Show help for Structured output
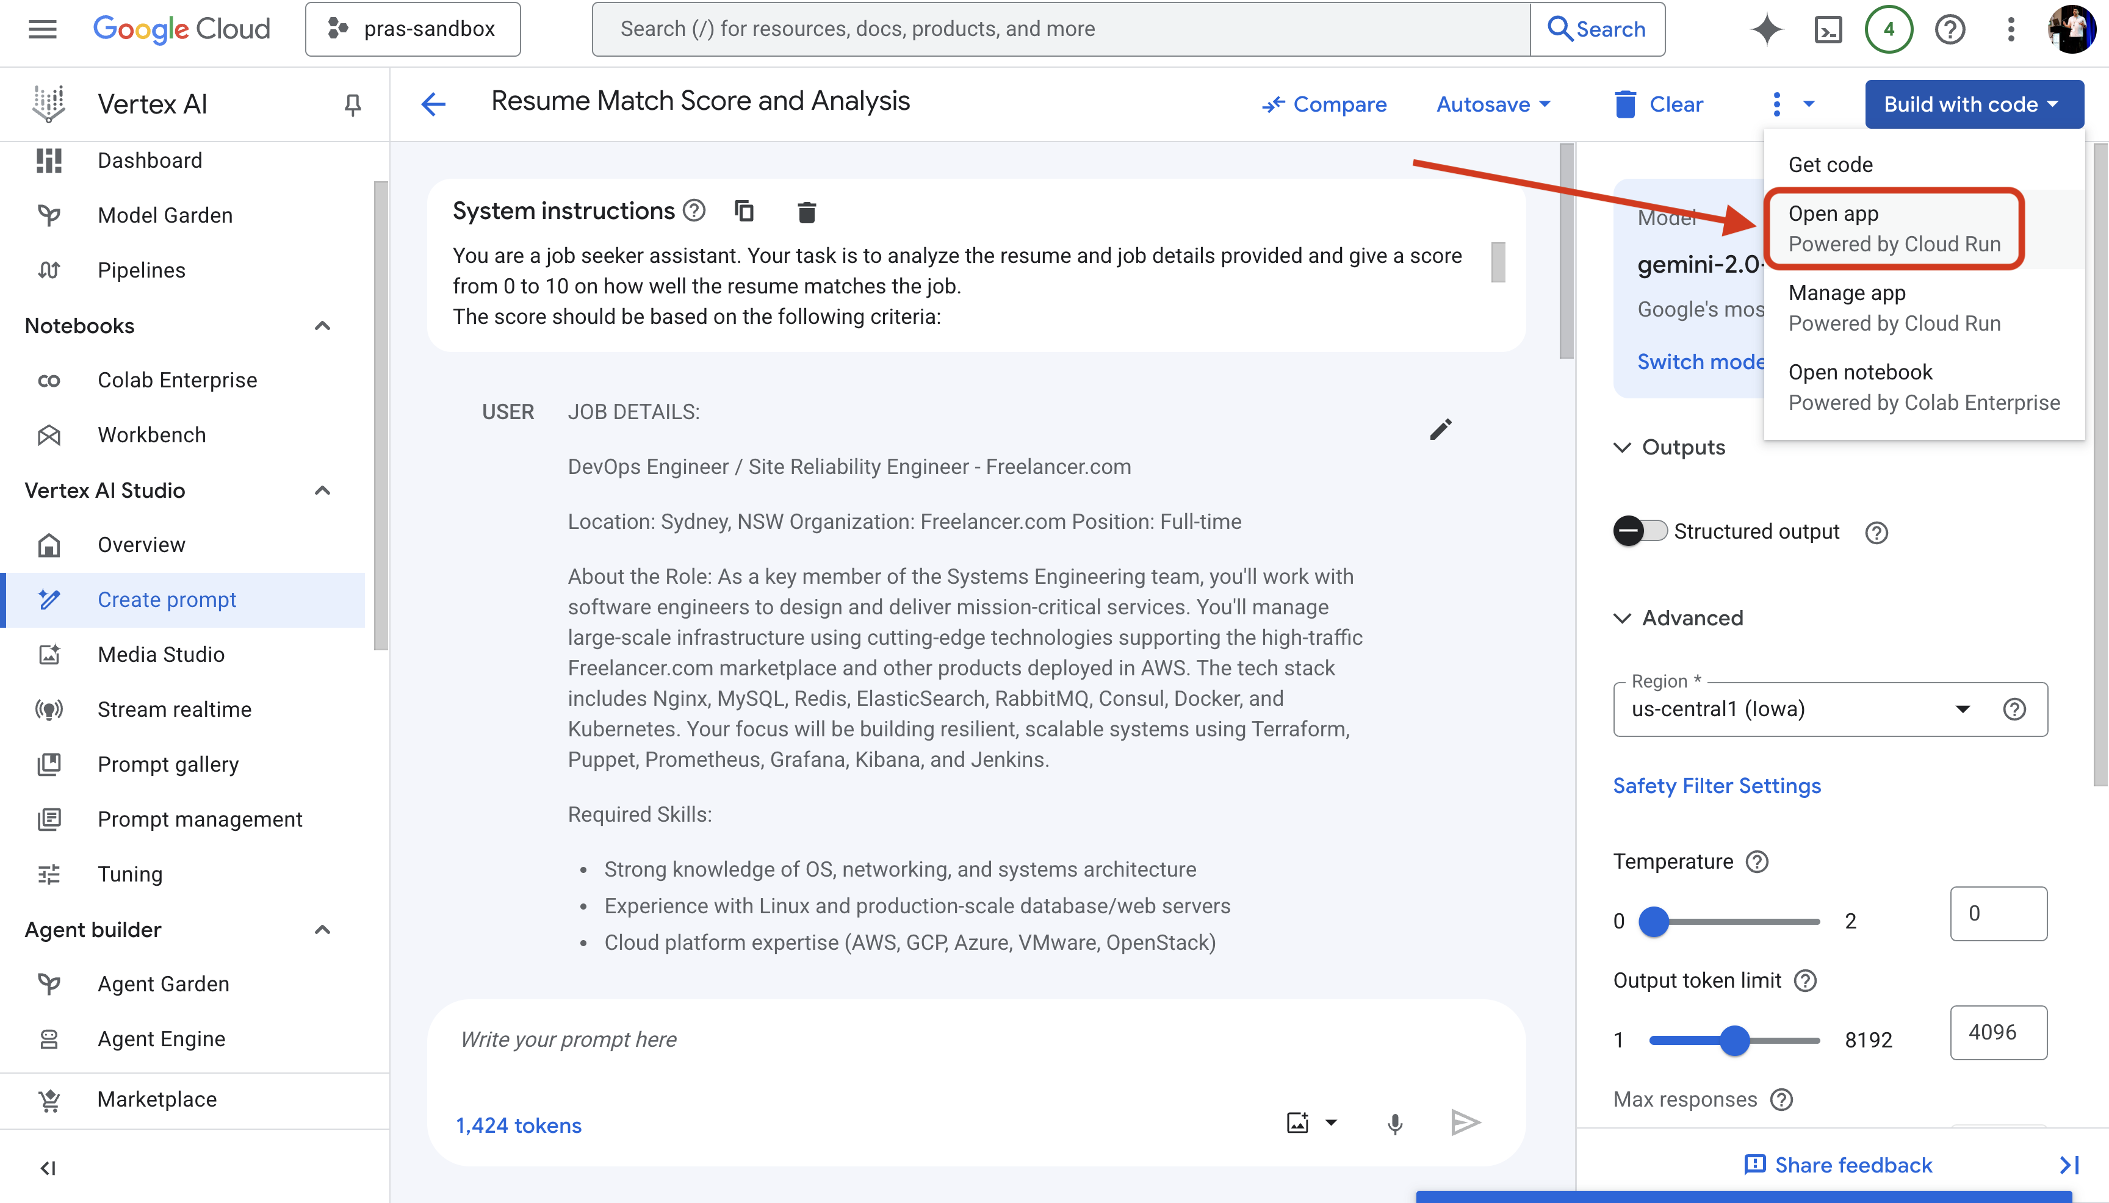The image size is (2109, 1203). [x=1876, y=533]
